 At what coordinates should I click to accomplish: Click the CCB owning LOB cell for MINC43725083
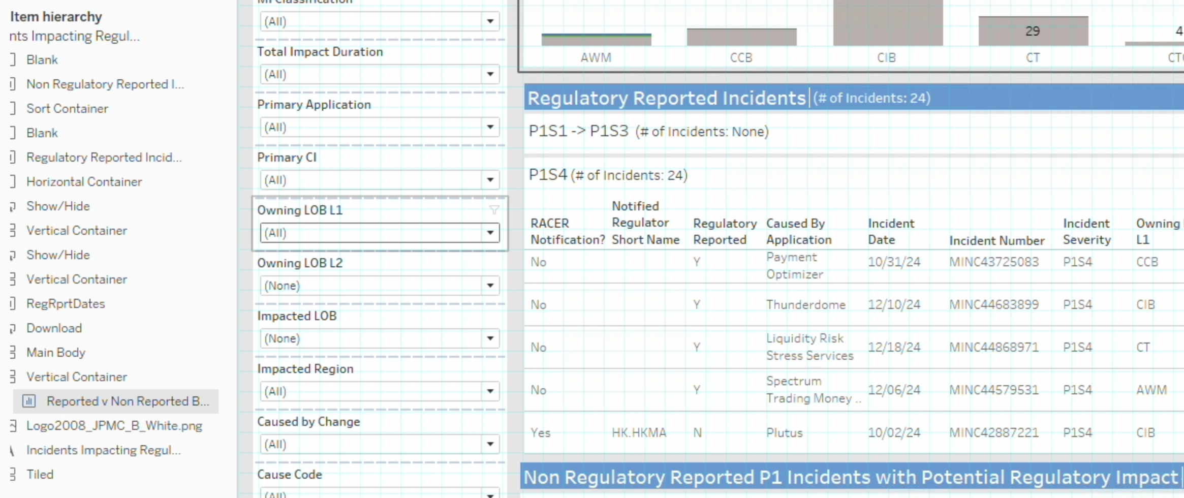[x=1147, y=262]
